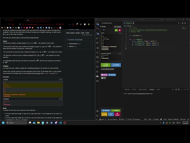Screen dimensions: 190x143
Task: Click Run Testcases in status bar
Action: [x=113, y=119]
